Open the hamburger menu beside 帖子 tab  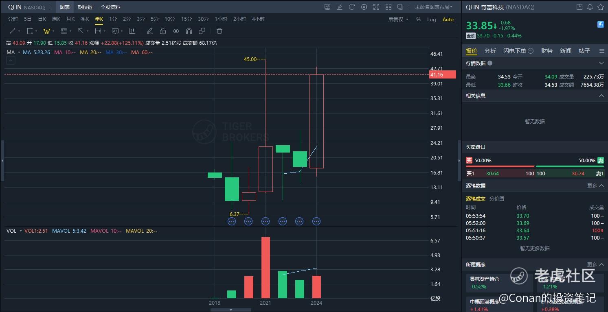[602, 51]
